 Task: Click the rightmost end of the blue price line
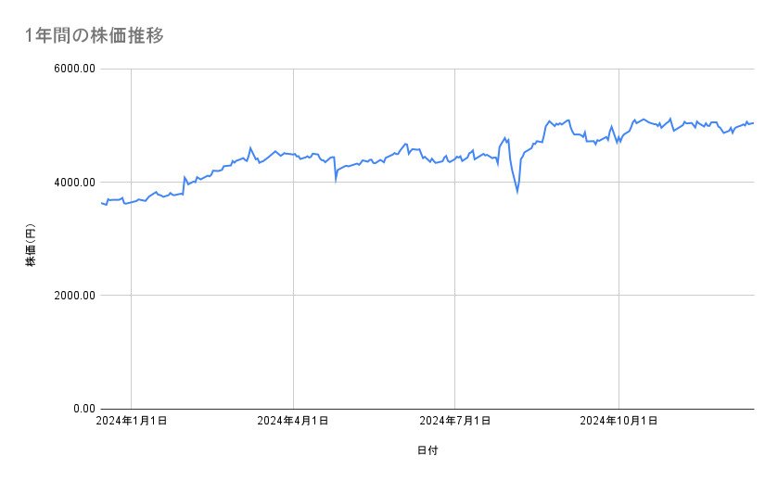(753, 122)
